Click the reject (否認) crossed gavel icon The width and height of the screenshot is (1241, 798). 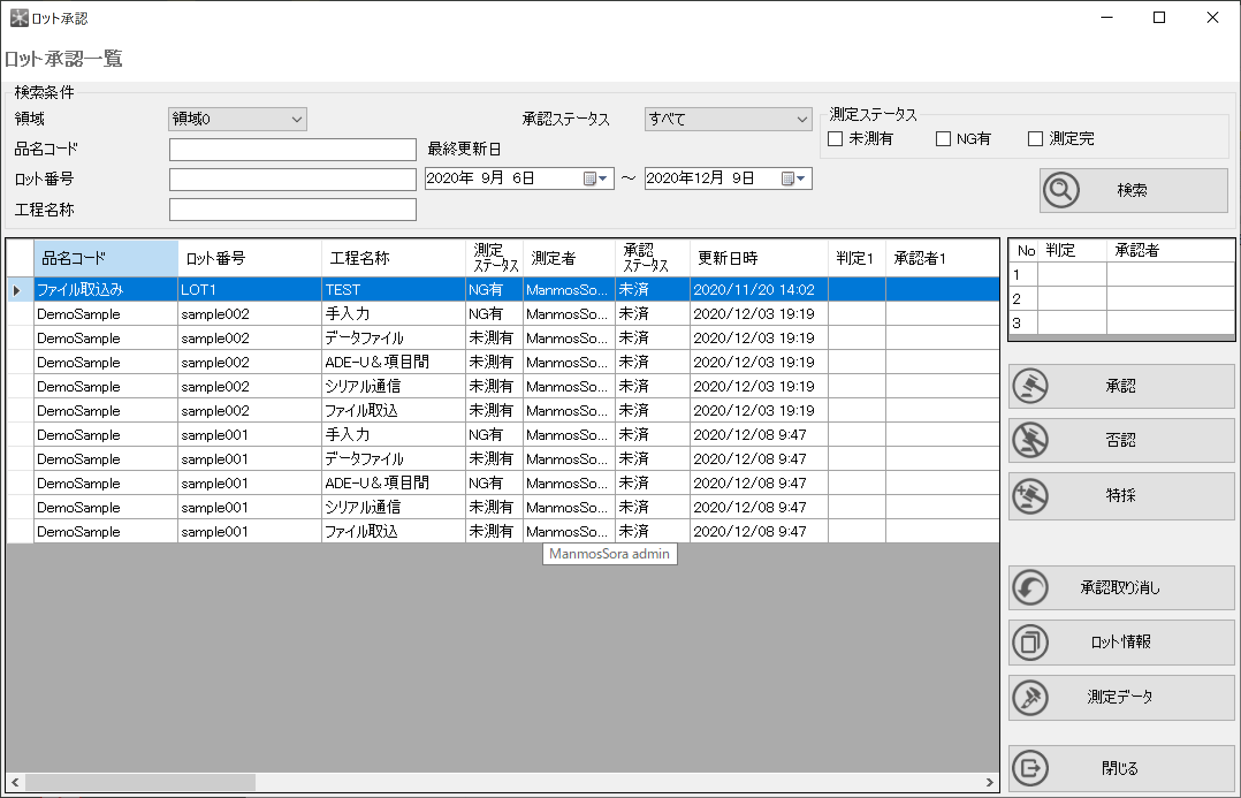click(1030, 440)
